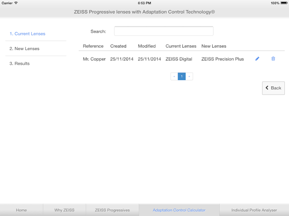Click the battery icon in status bar
The width and height of the screenshot is (289, 216).
[x=284, y=3]
